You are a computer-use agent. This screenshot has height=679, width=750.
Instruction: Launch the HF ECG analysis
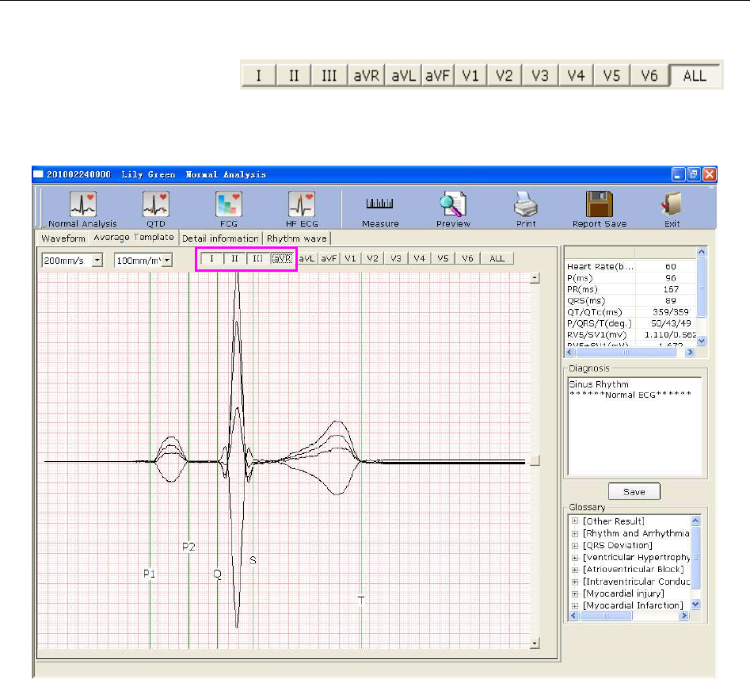tap(302, 209)
